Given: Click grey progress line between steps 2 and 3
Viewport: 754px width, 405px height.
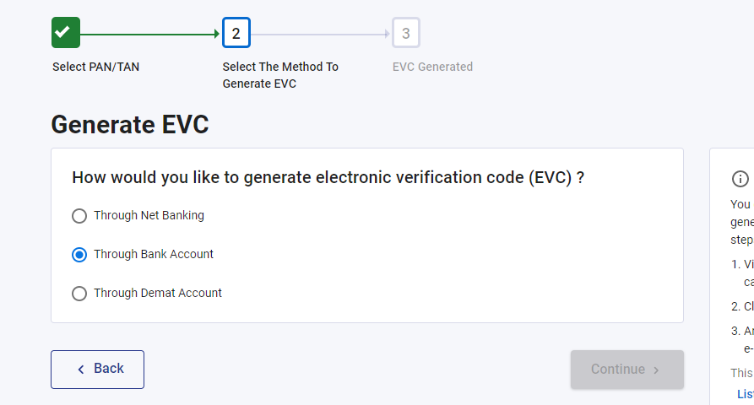Looking at the screenshot, I should coord(321,35).
